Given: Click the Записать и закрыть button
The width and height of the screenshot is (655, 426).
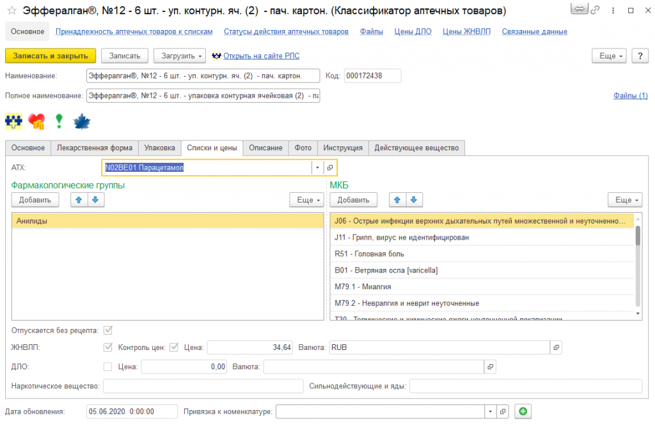Looking at the screenshot, I should click(x=51, y=56).
